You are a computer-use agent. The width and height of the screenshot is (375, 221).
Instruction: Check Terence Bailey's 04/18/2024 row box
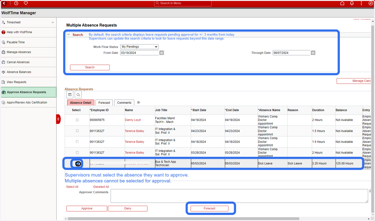[77, 142]
